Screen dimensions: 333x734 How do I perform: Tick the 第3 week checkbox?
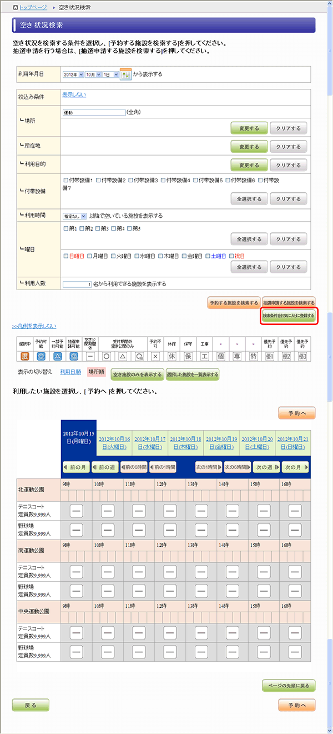click(98, 228)
